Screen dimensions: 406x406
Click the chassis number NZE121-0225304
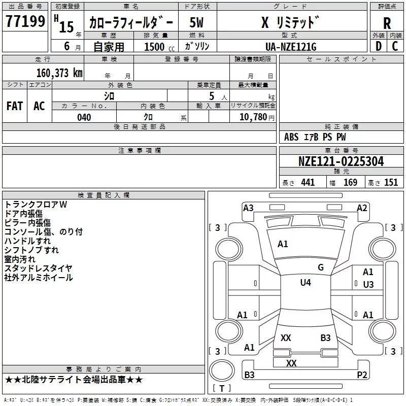341,161
